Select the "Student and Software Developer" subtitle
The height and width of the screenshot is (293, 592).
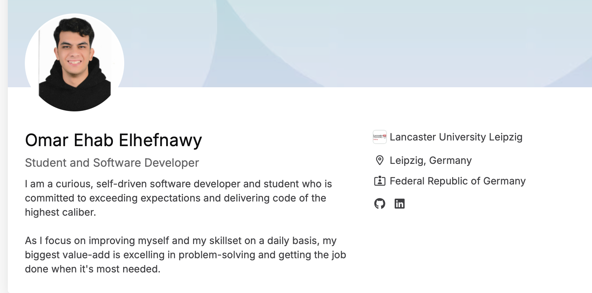(x=112, y=163)
